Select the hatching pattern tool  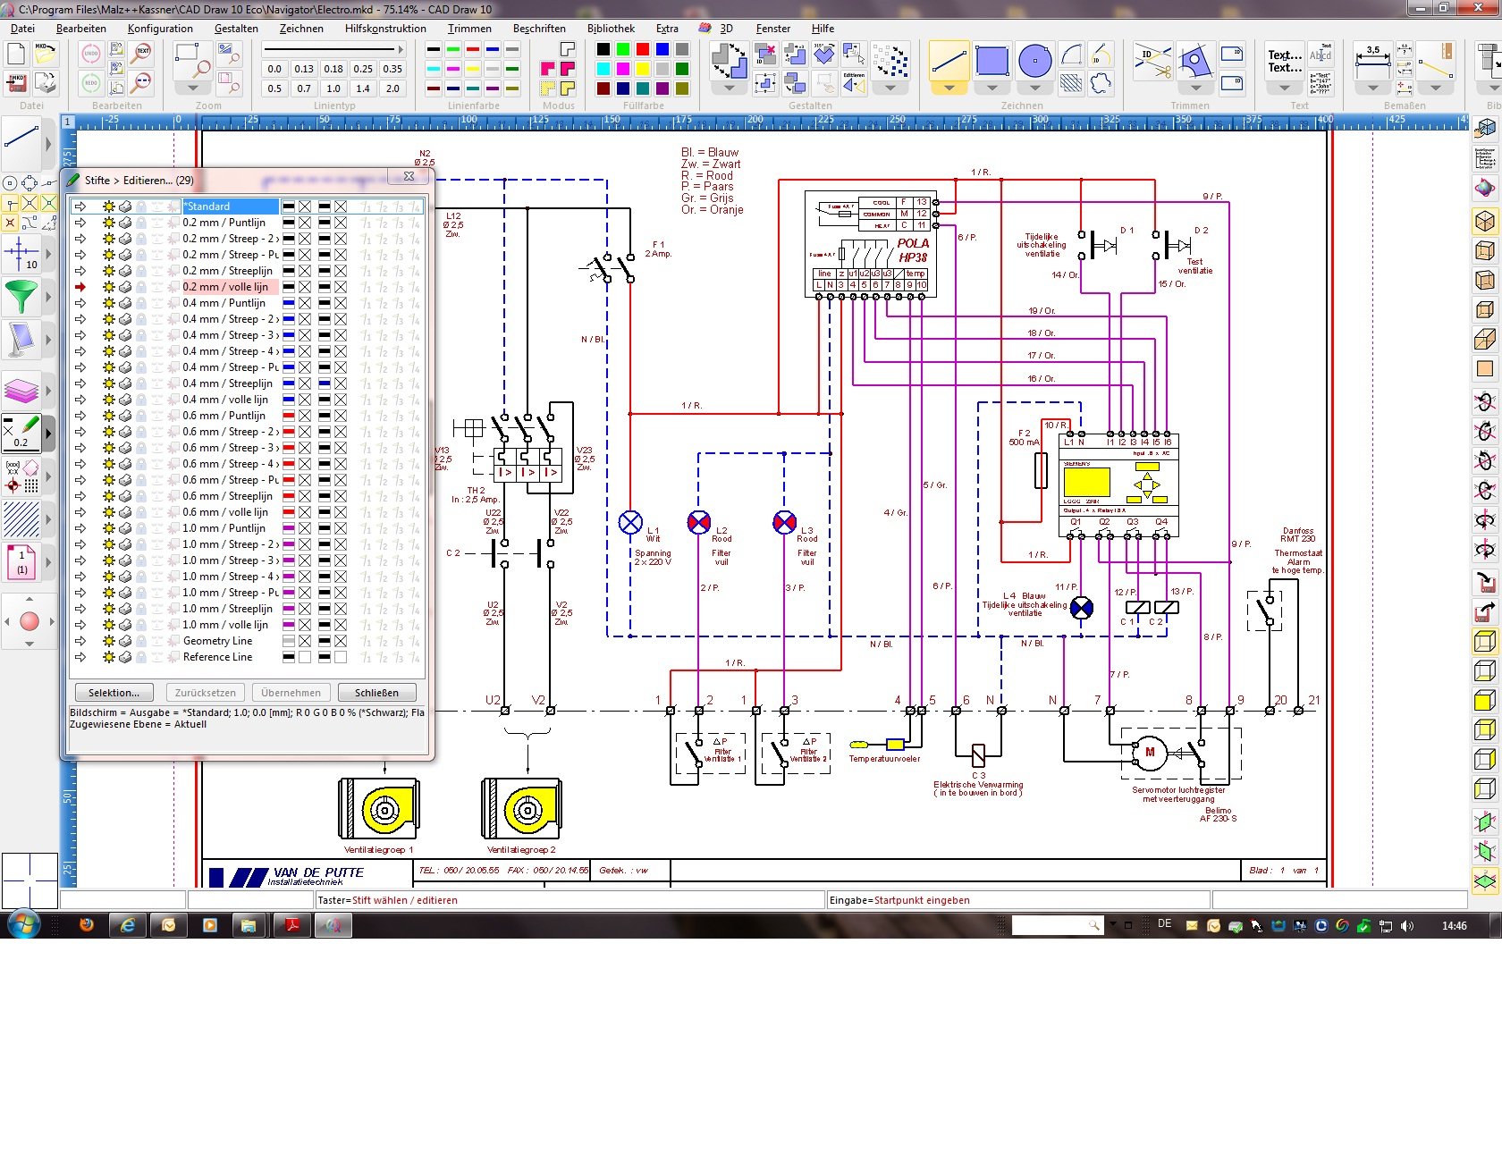pyautogui.click(x=1071, y=84)
